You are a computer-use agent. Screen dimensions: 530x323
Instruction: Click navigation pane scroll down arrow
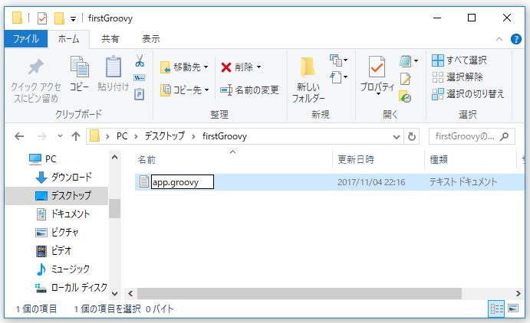(x=114, y=294)
